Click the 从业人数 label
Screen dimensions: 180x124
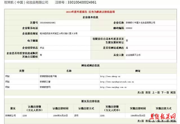[119, 55]
